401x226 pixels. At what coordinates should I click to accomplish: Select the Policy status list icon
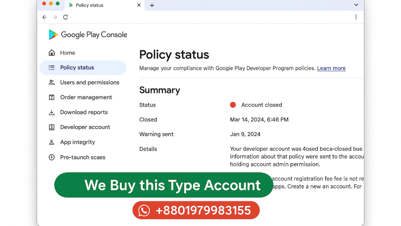[x=52, y=67]
